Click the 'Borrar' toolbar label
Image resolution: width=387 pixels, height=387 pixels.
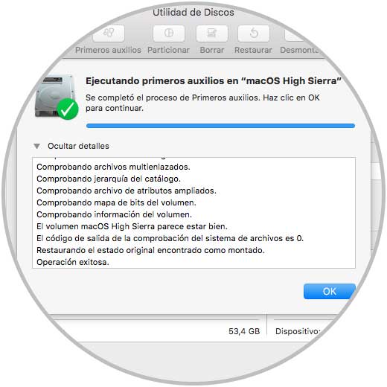(x=212, y=50)
